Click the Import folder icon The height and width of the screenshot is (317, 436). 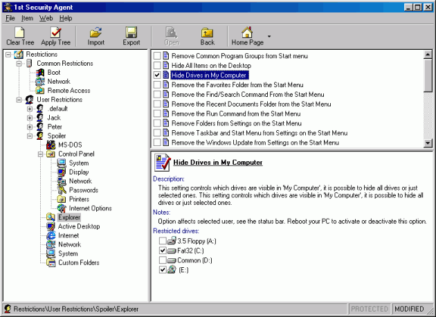[x=96, y=33]
